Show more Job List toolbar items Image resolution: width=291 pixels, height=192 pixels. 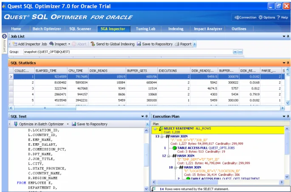click(195, 44)
